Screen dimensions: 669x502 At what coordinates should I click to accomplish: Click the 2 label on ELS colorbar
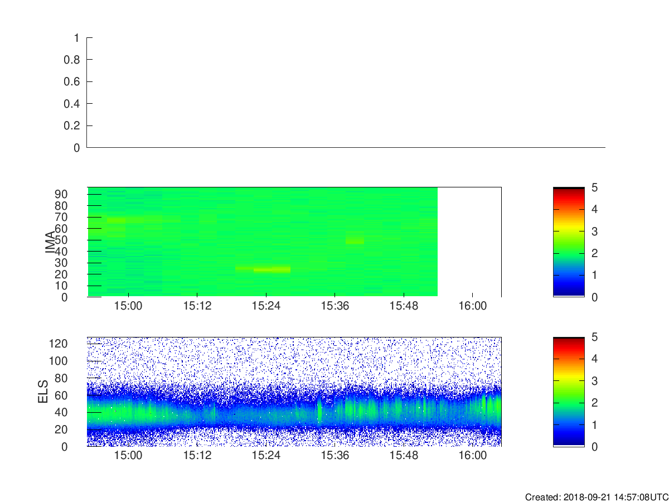(x=594, y=403)
